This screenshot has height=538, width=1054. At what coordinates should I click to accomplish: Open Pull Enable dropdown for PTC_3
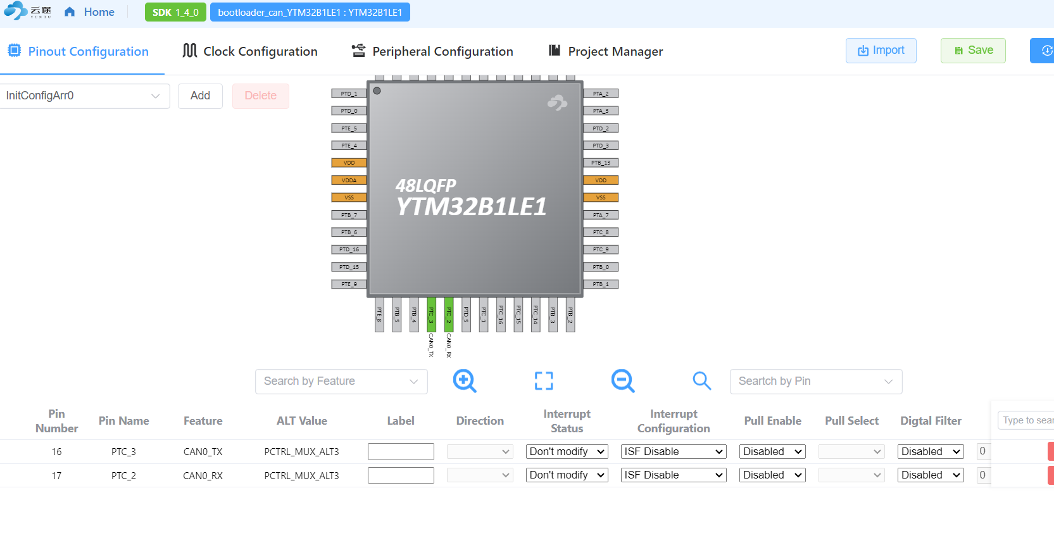772,452
